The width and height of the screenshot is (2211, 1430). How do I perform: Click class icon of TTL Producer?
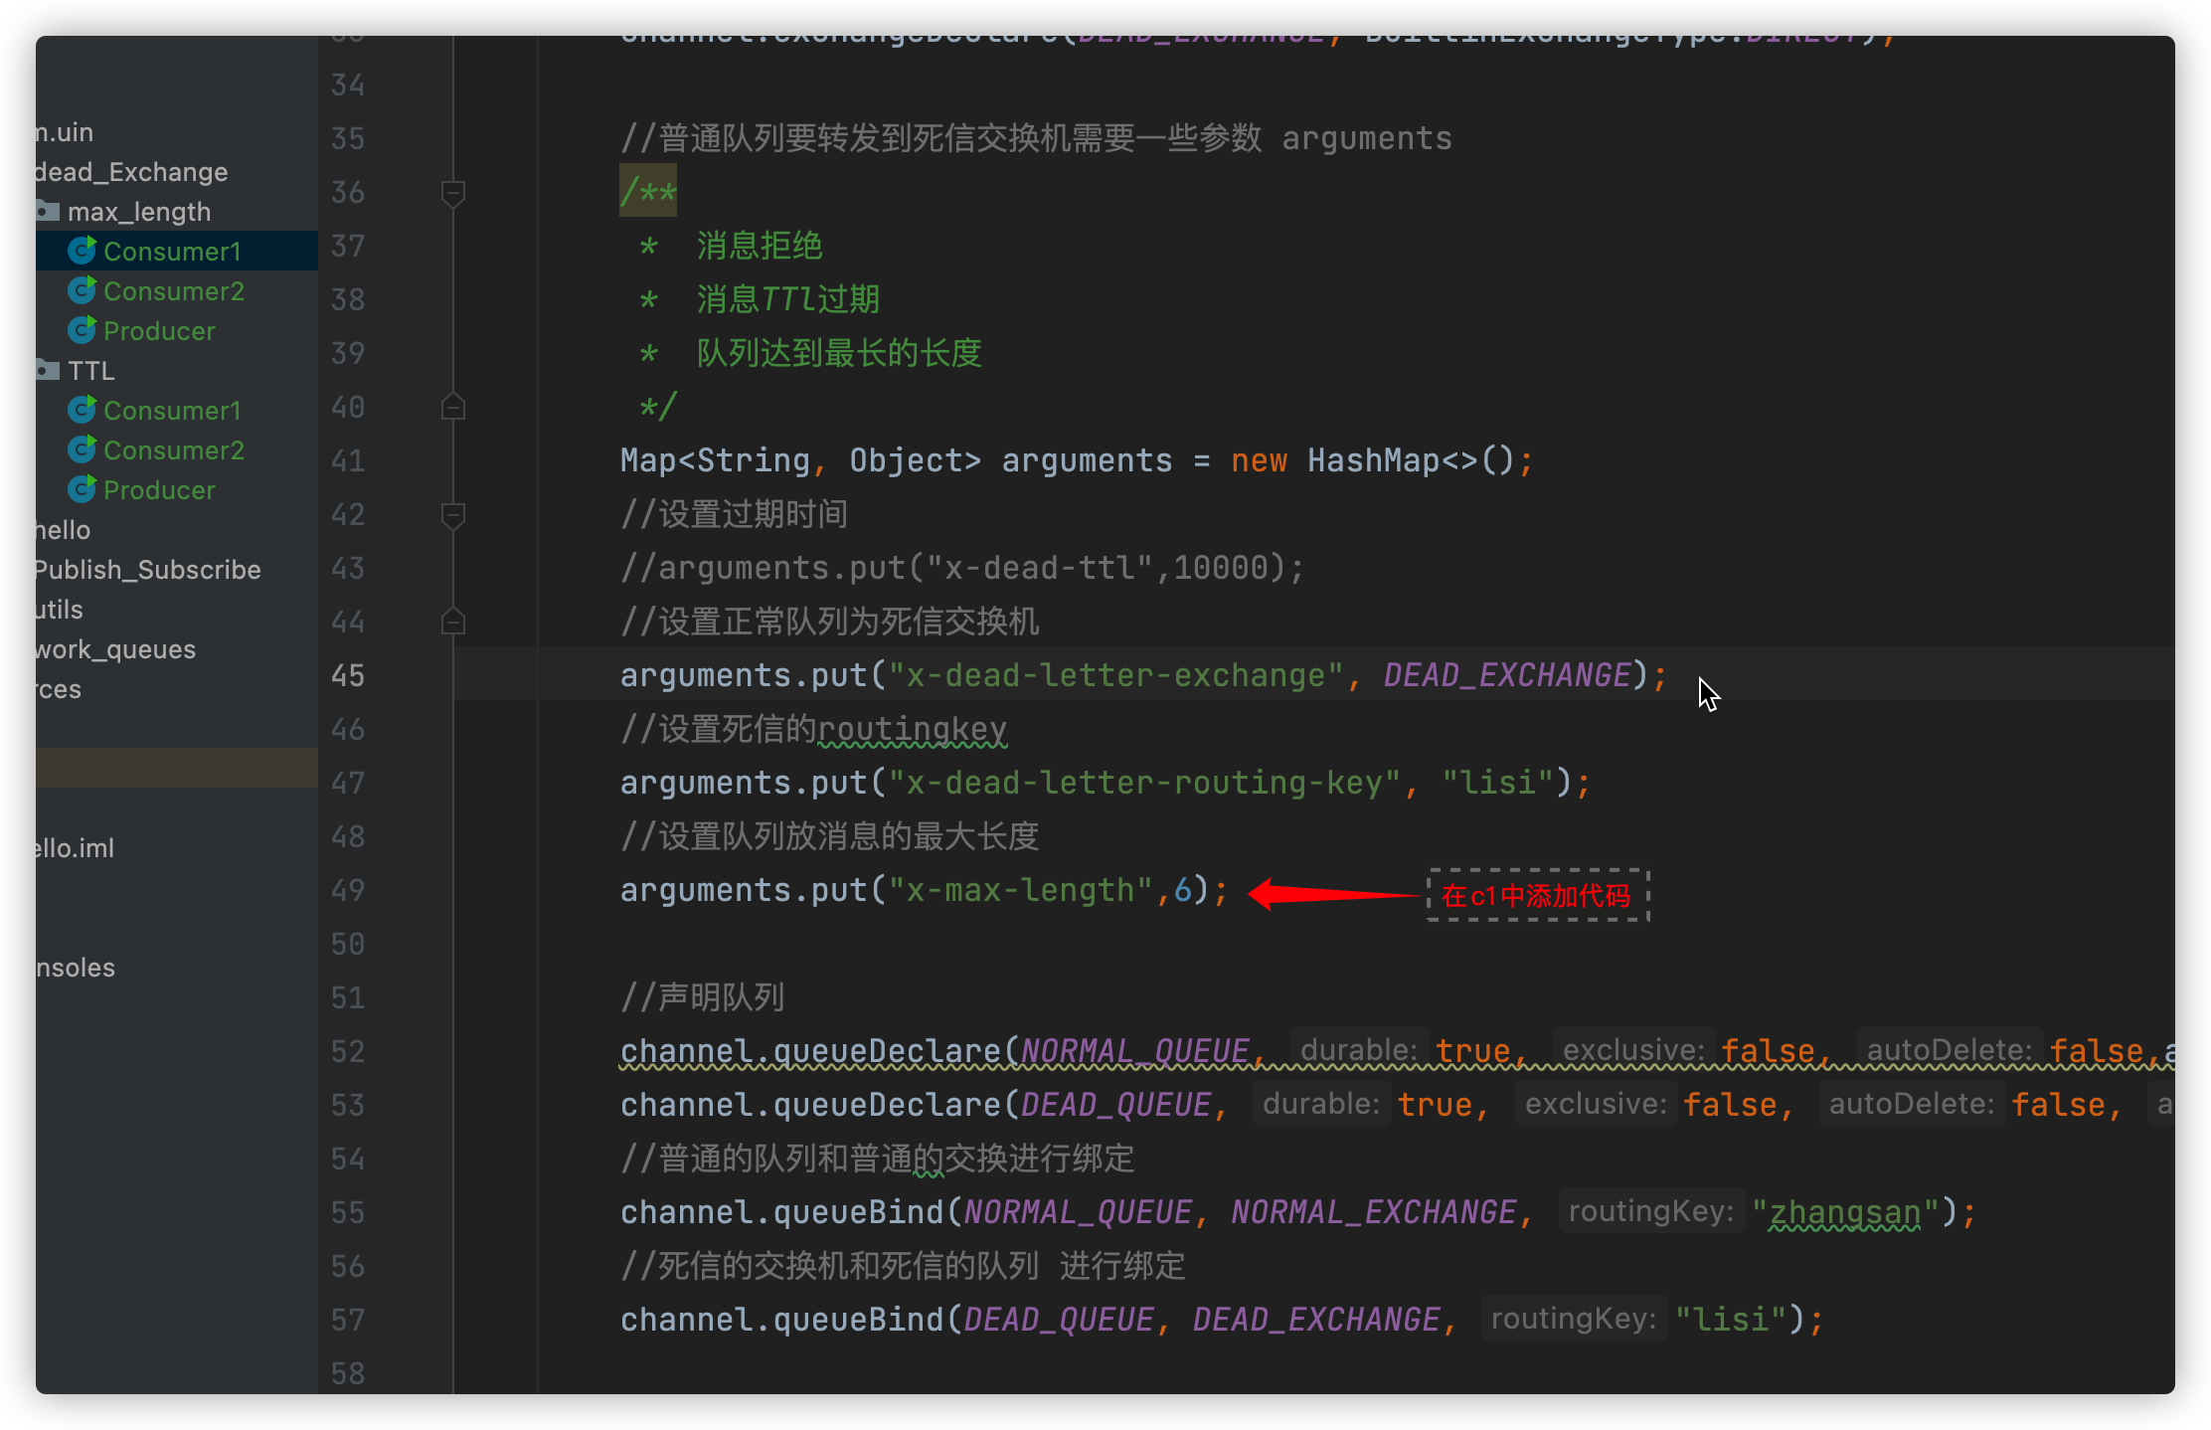[x=82, y=489]
